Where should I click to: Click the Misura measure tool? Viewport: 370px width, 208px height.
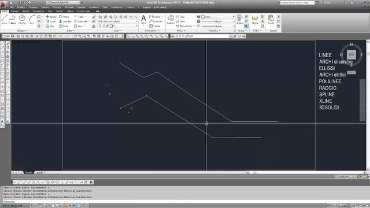[x=255, y=20]
